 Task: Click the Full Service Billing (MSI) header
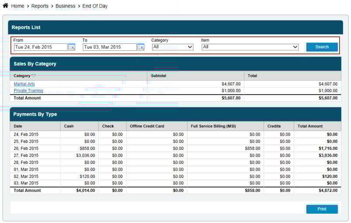pyautogui.click(x=213, y=126)
